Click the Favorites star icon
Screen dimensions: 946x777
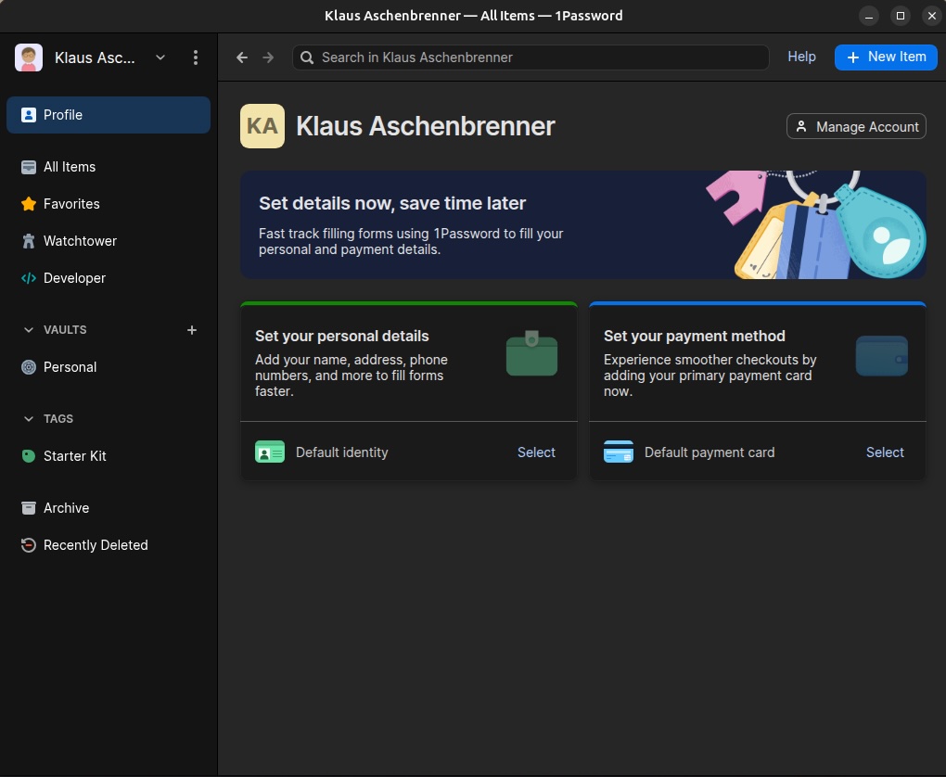tap(29, 204)
